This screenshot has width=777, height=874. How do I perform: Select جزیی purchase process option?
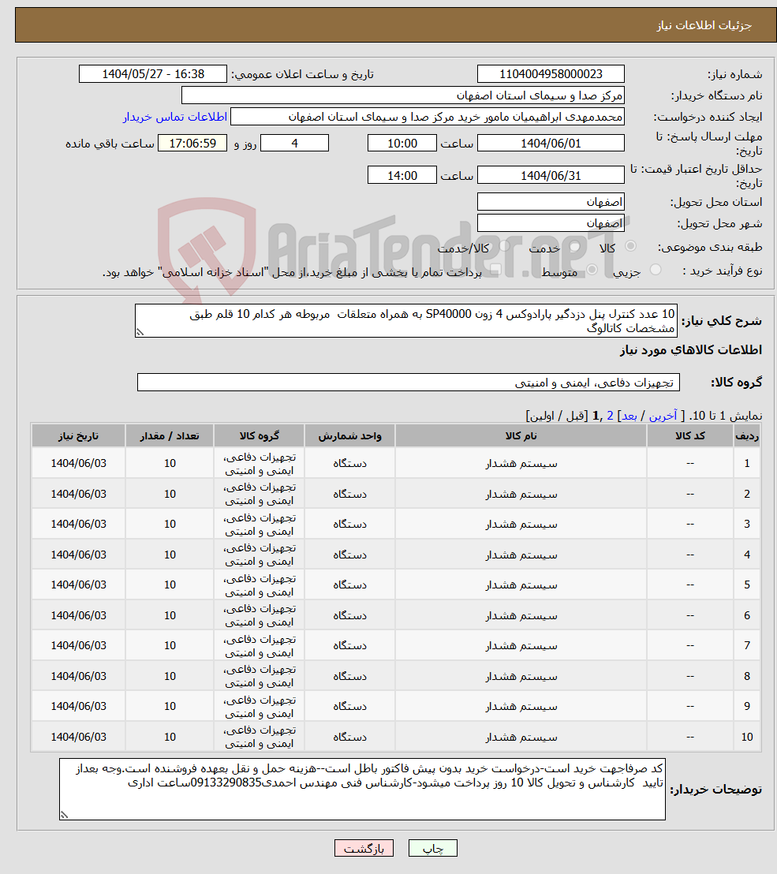654,268
